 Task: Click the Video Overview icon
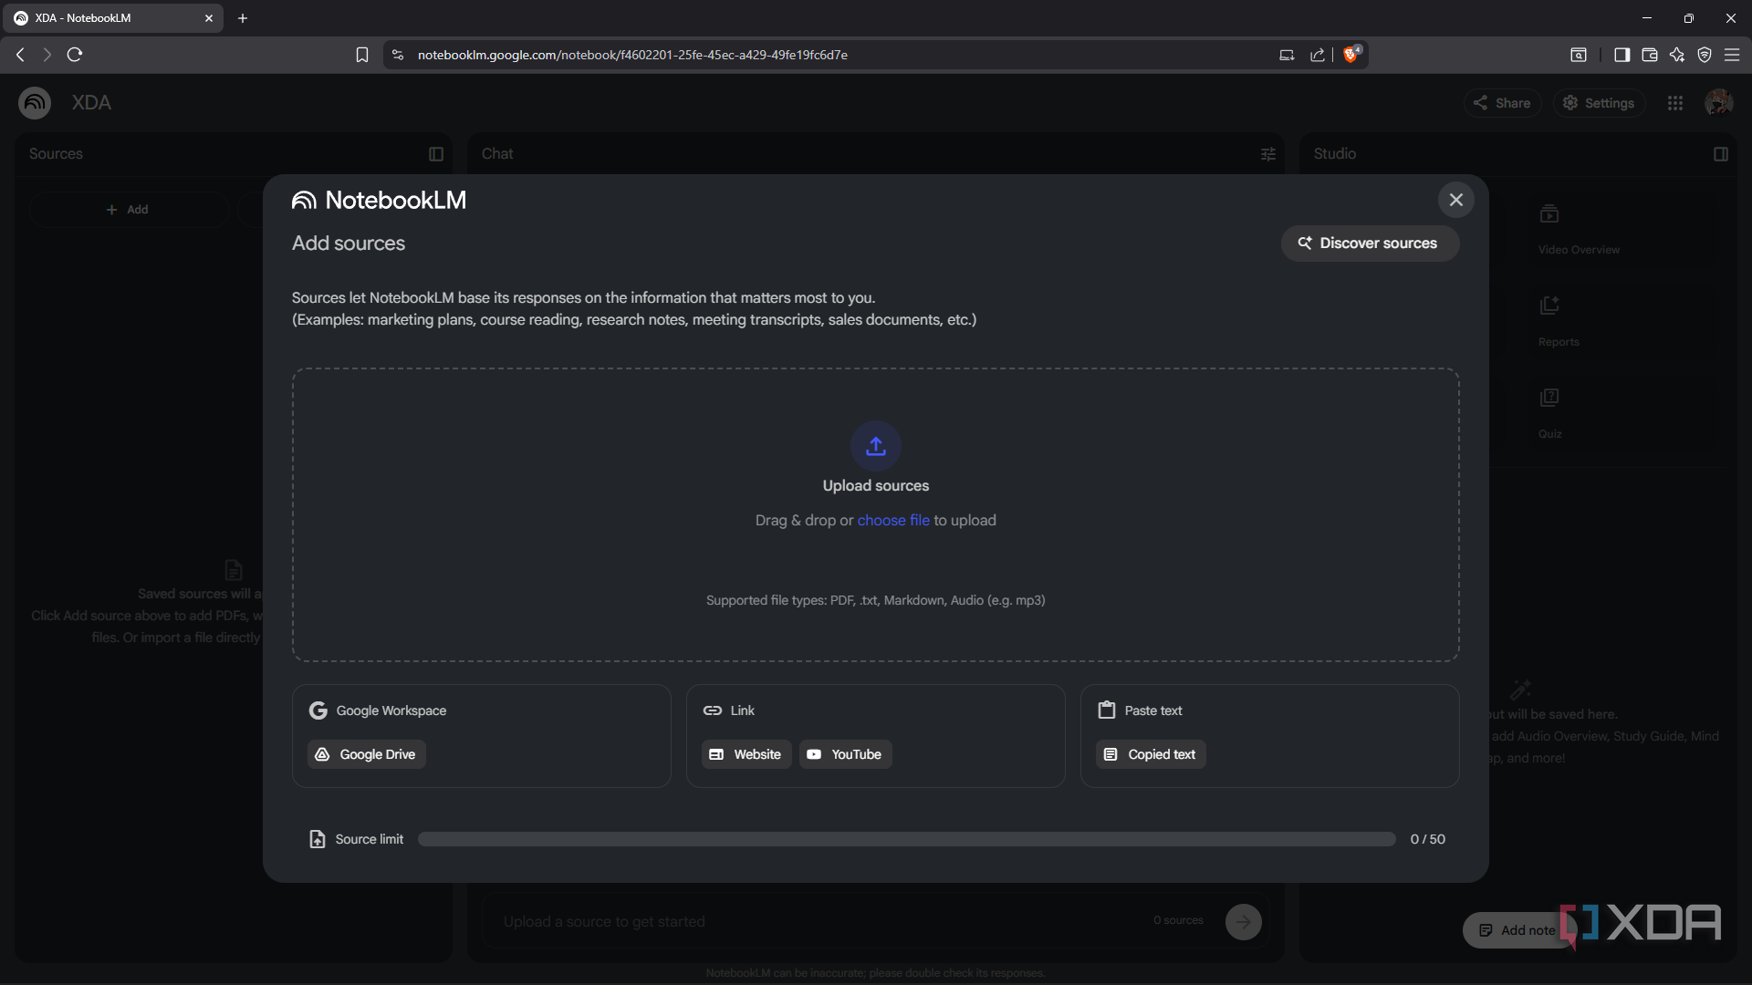1549,214
